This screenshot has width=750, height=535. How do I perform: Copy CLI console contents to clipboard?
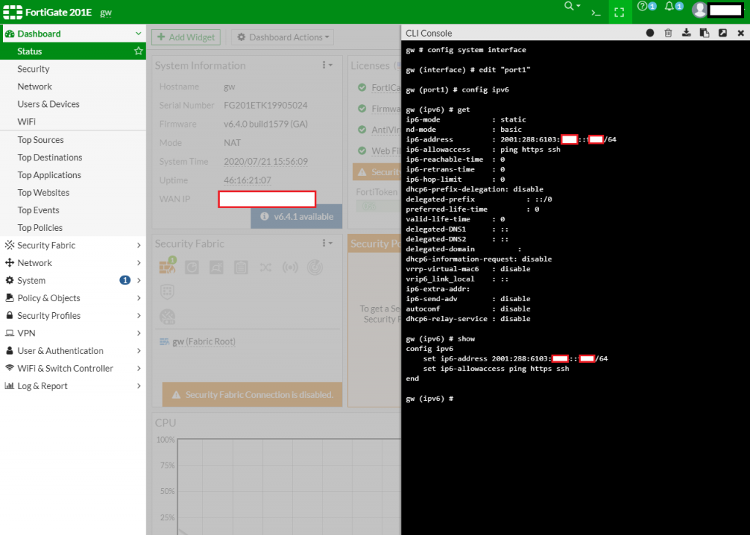pyautogui.click(x=704, y=33)
